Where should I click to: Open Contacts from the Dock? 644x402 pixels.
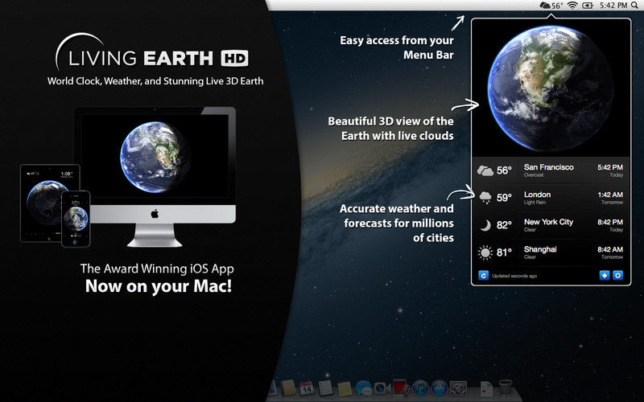288,388
